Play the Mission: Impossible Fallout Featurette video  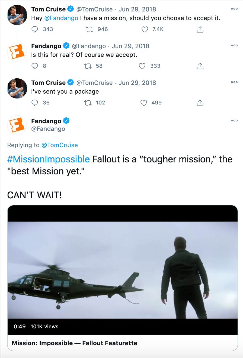pos(123,270)
